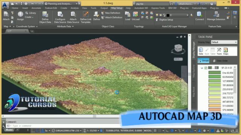241x135 pixels.
Task: Click the shp file search field
Action: tap(152, 4)
